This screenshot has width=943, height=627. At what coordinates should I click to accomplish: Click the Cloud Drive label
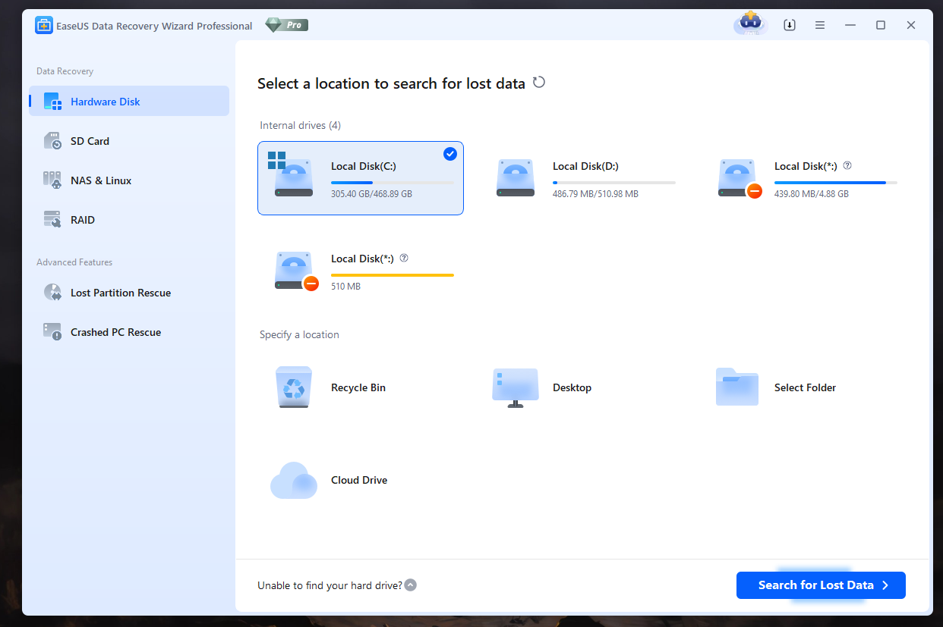[359, 480]
